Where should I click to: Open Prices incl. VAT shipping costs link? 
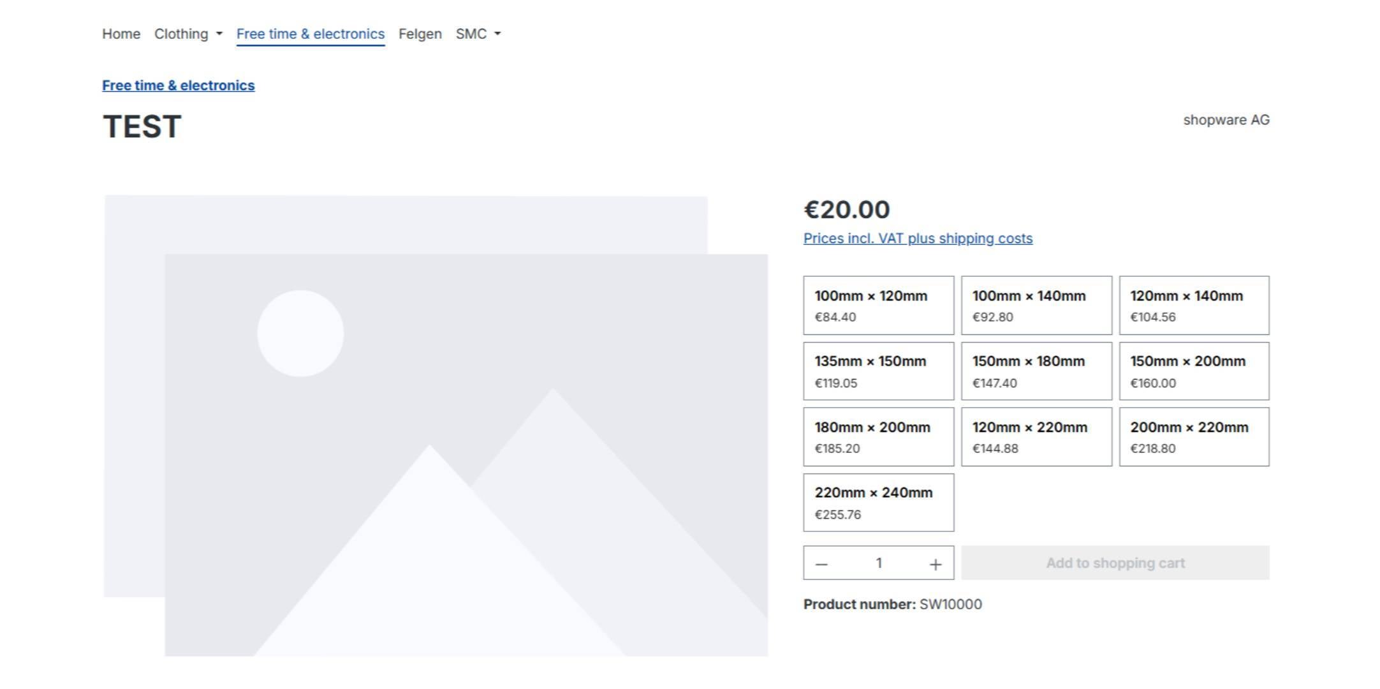[918, 239]
